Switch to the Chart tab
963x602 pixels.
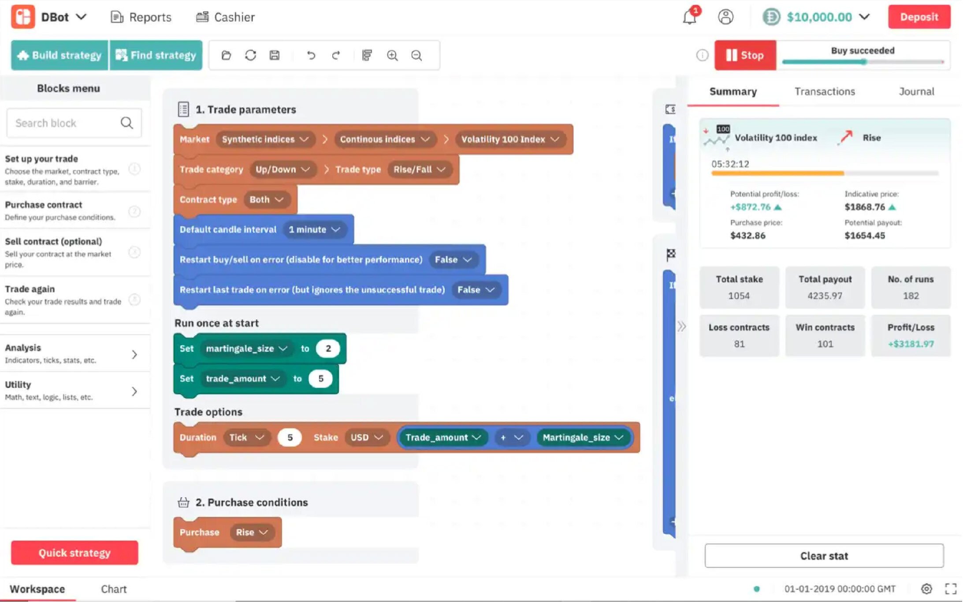[113, 589]
